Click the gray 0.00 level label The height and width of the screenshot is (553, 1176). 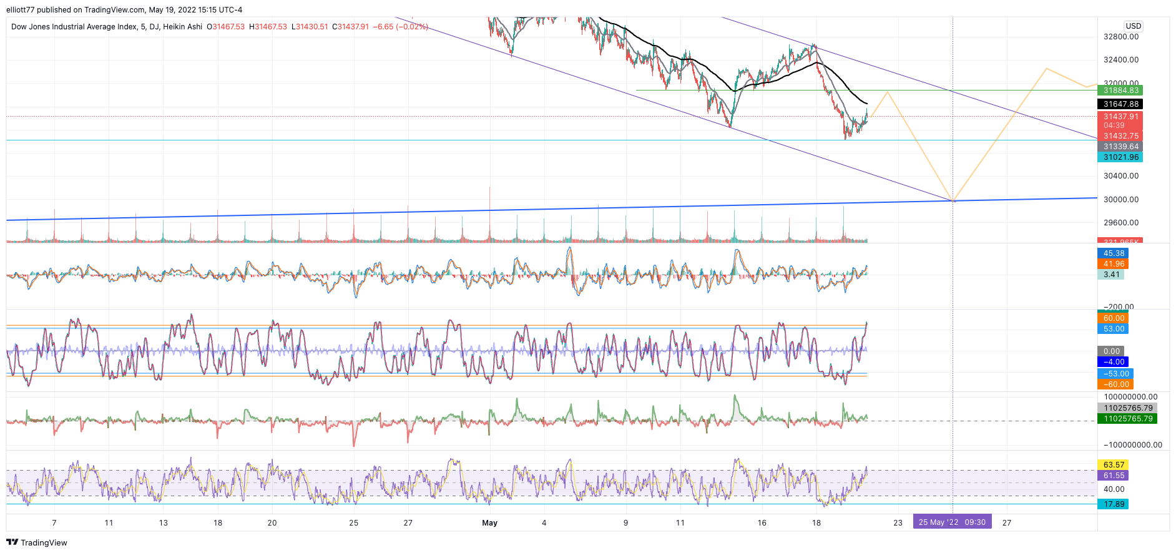point(1111,351)
